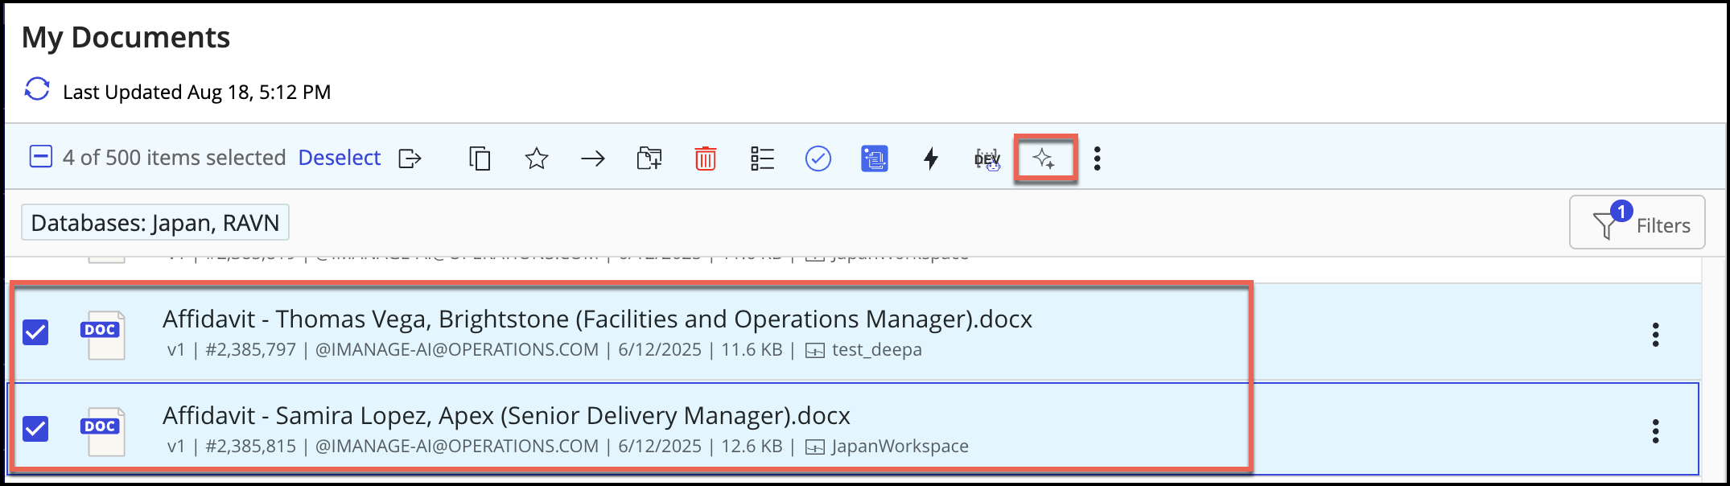Screen dimensions: 1730x486
Task: Open the checklist properties icon
Action: click(x=761, y=159)
